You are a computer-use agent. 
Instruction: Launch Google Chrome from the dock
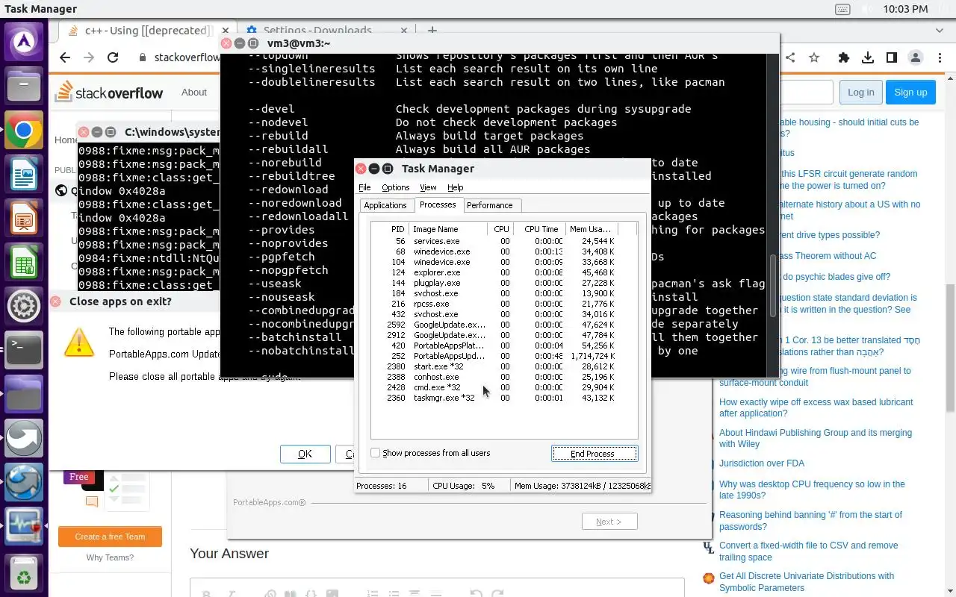(24, 131)
